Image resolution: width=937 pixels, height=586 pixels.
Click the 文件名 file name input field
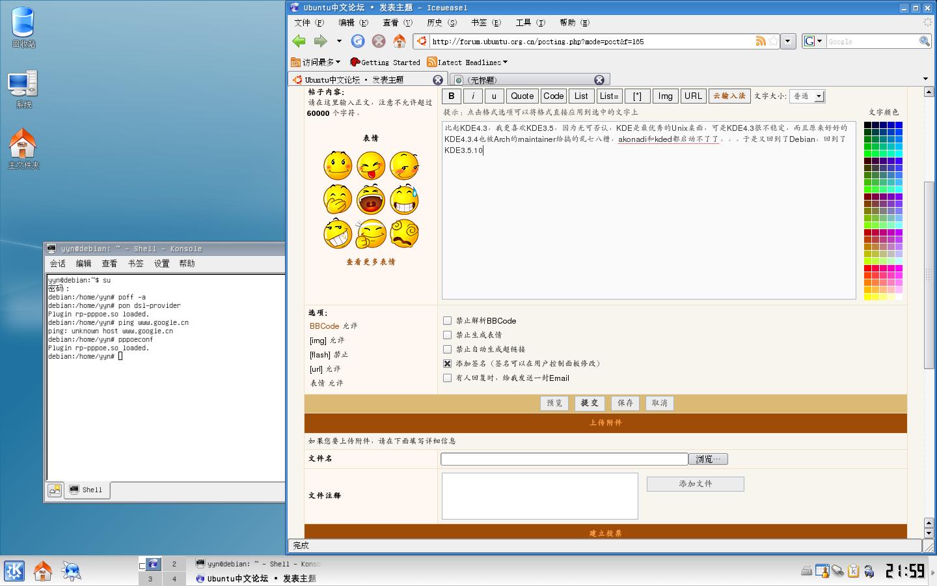tap(564, 459)
